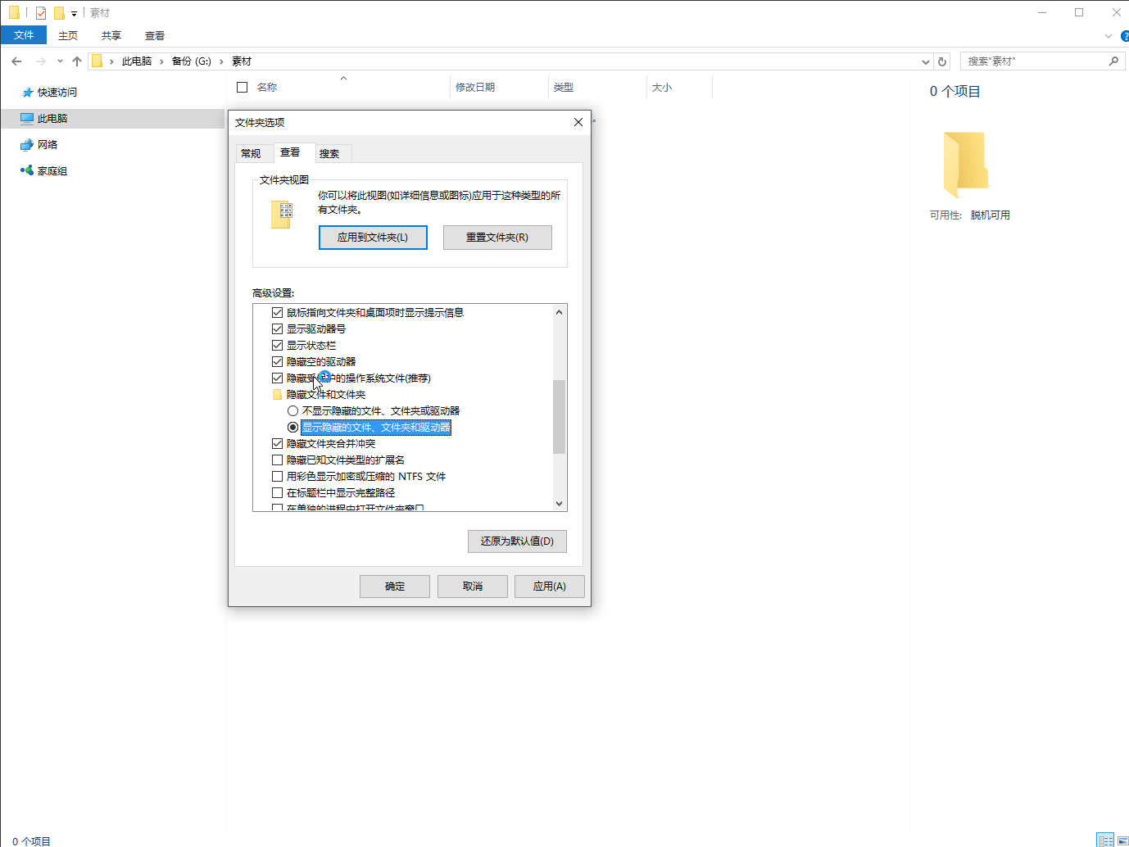Click Apply to Folders button

coord(373,238)
